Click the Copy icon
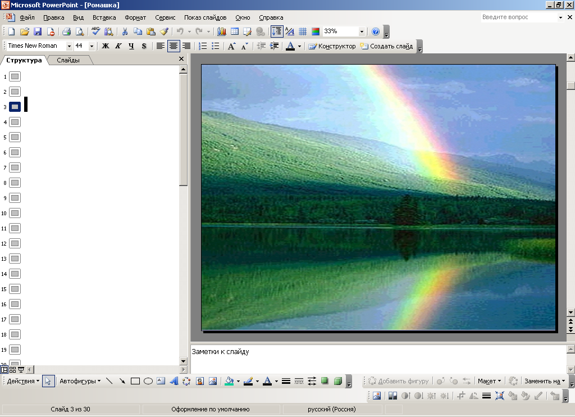This screenshot has width=575, height=417. coord(138,31)
